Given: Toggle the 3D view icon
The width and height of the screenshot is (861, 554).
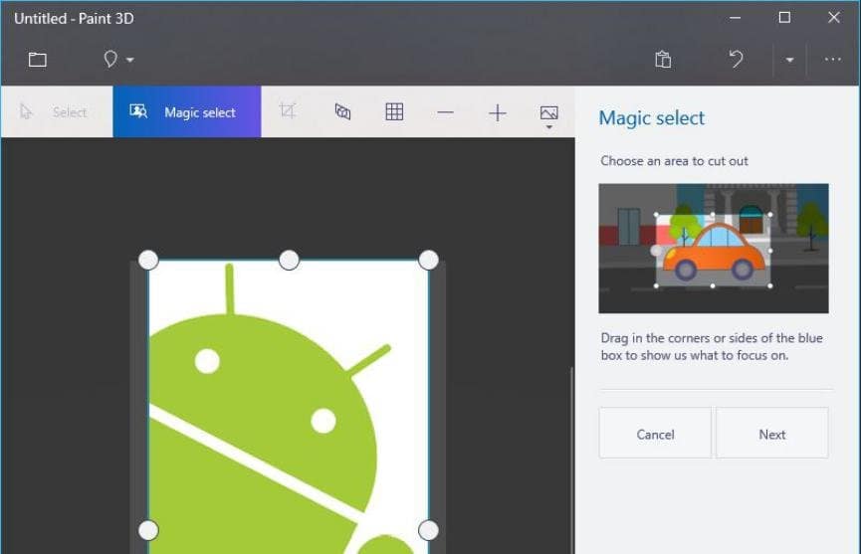Looking at the screenshot, I should pos(342,112).
